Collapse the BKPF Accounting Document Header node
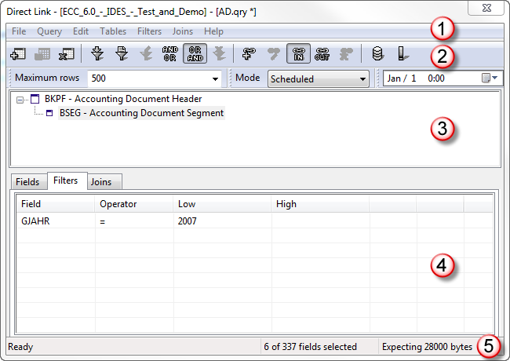The image size is (510, 361). (x=20, y=100)
